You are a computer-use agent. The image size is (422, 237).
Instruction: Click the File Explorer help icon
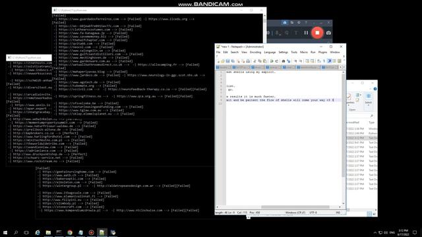[375, 89]
